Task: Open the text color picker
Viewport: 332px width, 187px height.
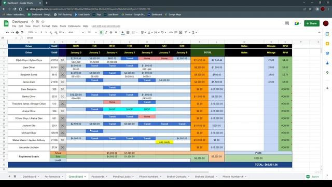Action: pos(116,32)
